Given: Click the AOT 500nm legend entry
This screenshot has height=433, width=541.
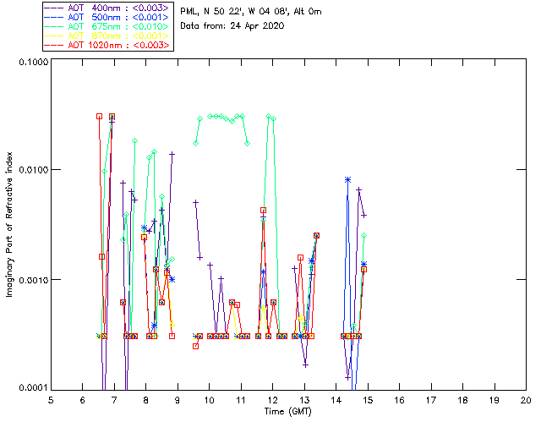Looking at the screenshot, I should click(107, 17).
